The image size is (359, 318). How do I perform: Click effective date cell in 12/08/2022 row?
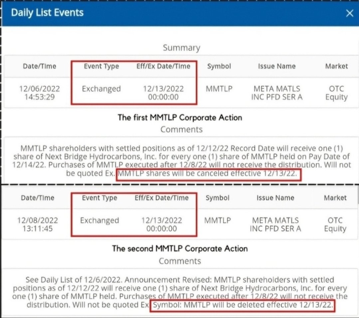point(162,224)
